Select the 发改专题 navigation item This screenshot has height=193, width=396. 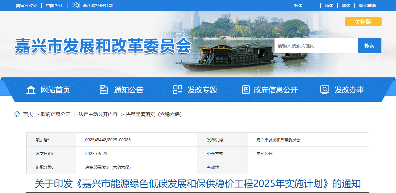(x=202, y=90)
